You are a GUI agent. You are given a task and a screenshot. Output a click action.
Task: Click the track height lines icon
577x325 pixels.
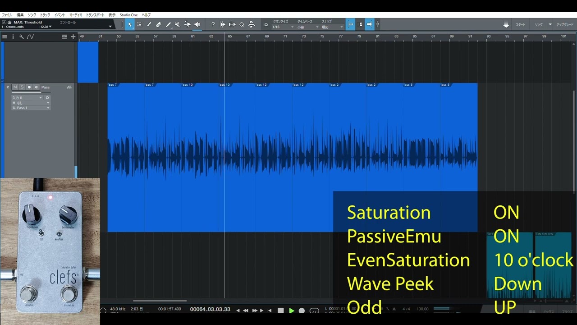coord(64,37)
